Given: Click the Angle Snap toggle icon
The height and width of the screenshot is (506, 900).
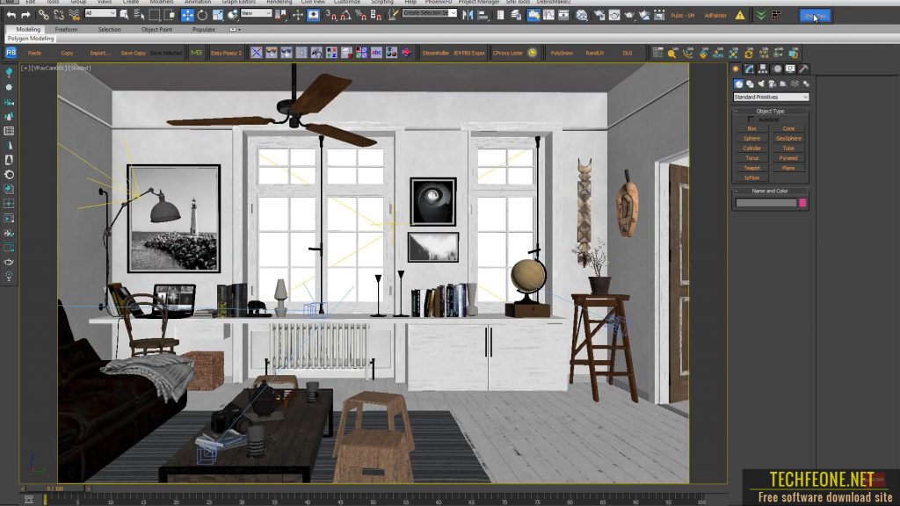Looking at the screenshot, I should click(x=345, y=16).
